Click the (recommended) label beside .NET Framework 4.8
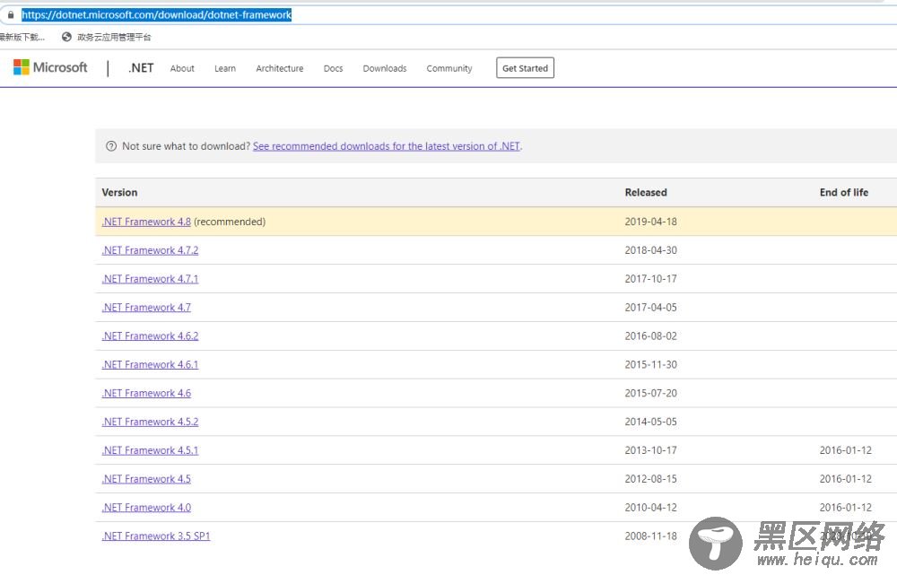This screenshot has width=897, height=575. [x=230, y=222]
